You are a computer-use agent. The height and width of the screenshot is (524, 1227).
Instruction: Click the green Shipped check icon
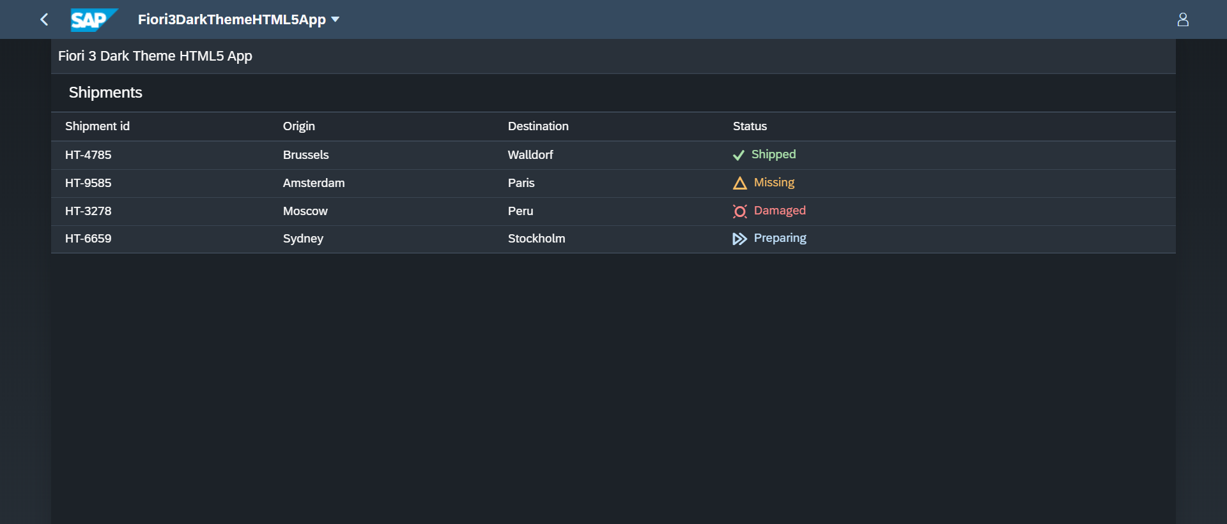point(739,155)
